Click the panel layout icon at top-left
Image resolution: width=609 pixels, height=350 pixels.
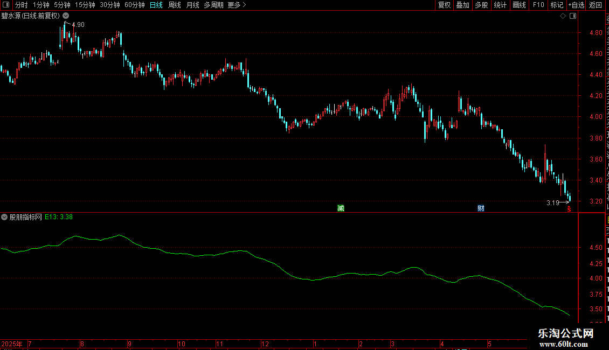(x=6, y=5)
